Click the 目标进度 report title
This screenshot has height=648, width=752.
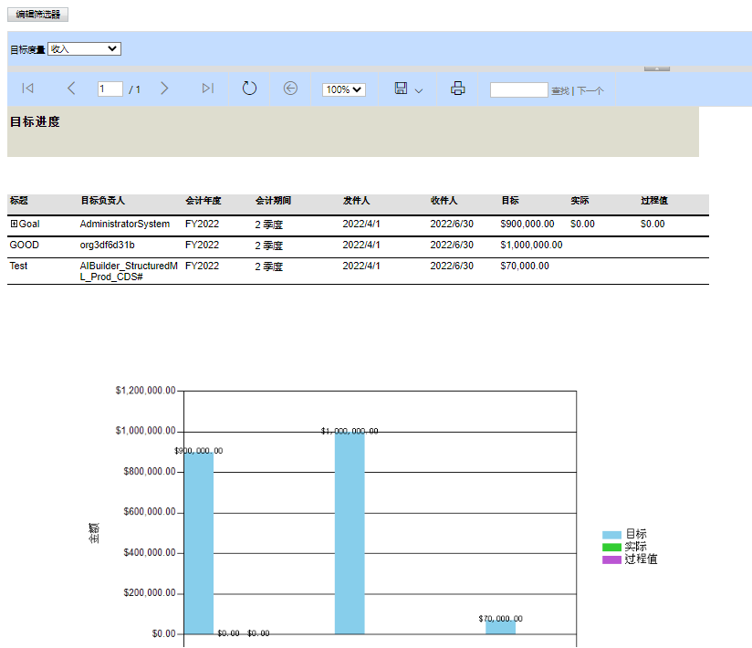35,121
